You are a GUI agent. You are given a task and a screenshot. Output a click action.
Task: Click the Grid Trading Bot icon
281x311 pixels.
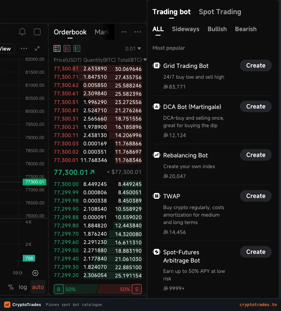(x=157, y=65)
